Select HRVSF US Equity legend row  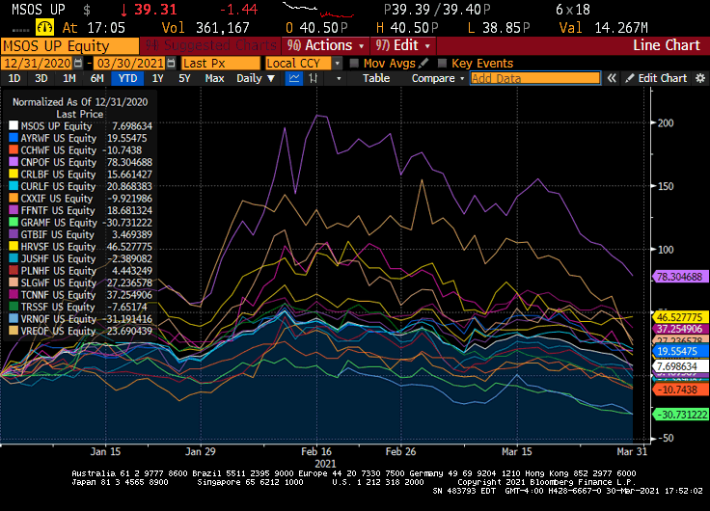coord(81,247)
